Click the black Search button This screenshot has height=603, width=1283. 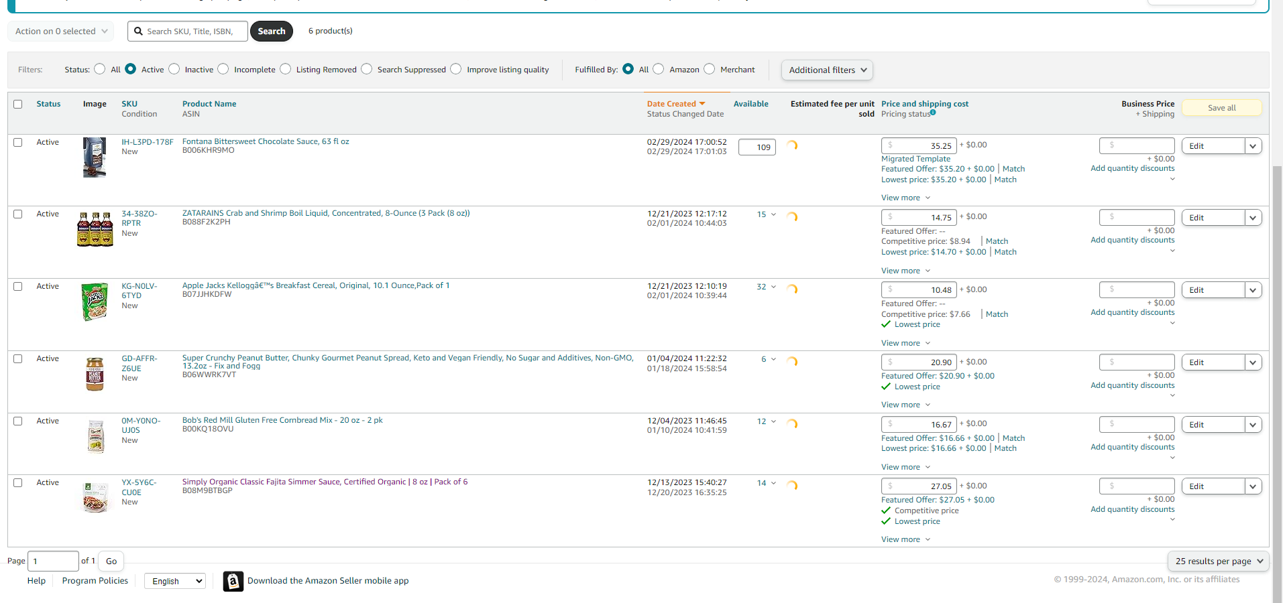tap(272, 31)
